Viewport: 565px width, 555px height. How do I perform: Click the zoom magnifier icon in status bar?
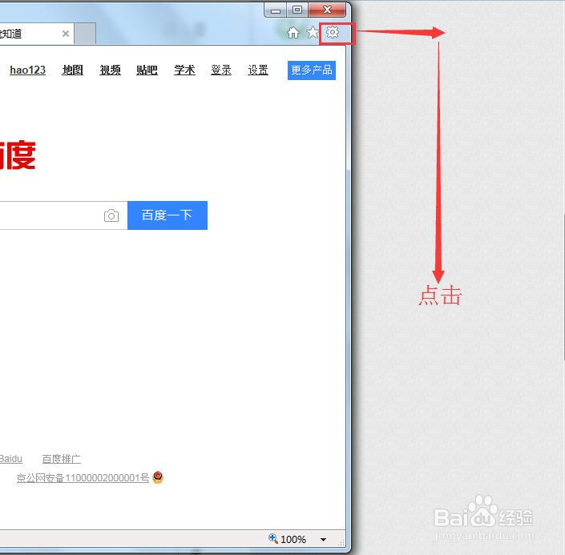coord(273,538)
